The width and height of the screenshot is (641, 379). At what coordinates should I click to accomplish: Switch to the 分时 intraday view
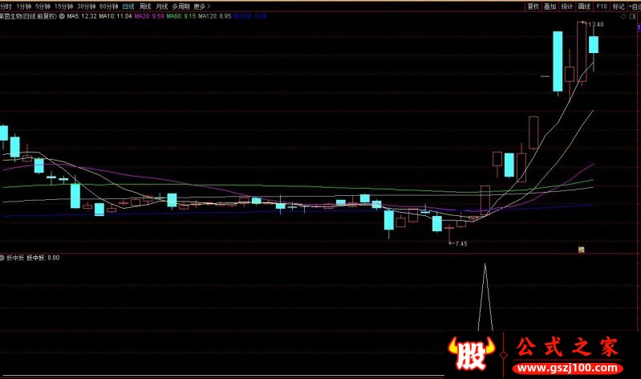(6, 6)
